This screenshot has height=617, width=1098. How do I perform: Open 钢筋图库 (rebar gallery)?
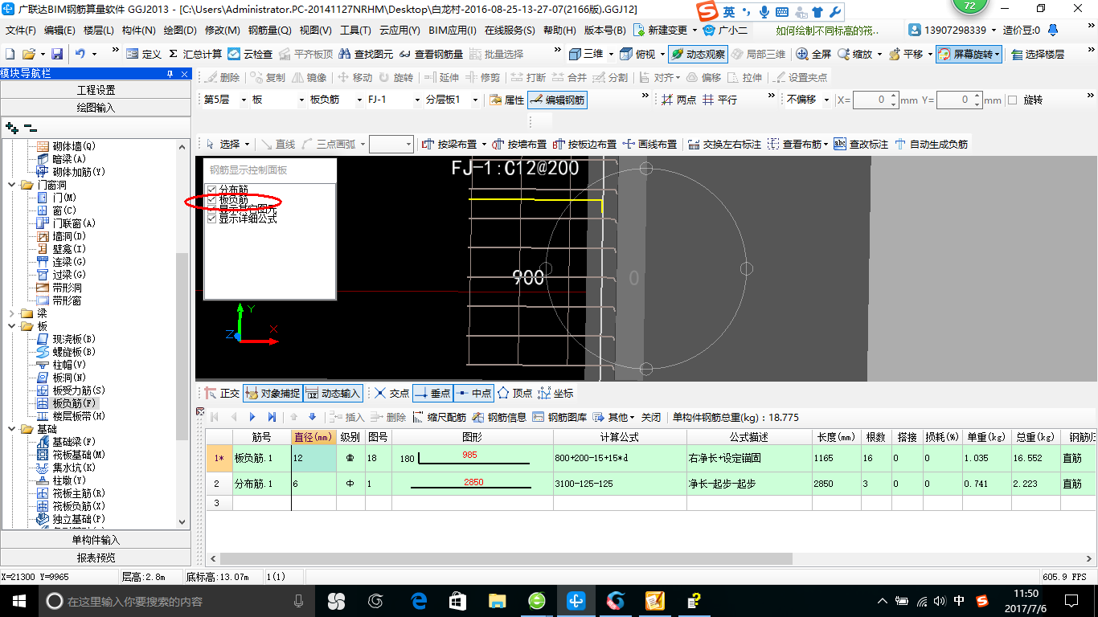(559, 417)
